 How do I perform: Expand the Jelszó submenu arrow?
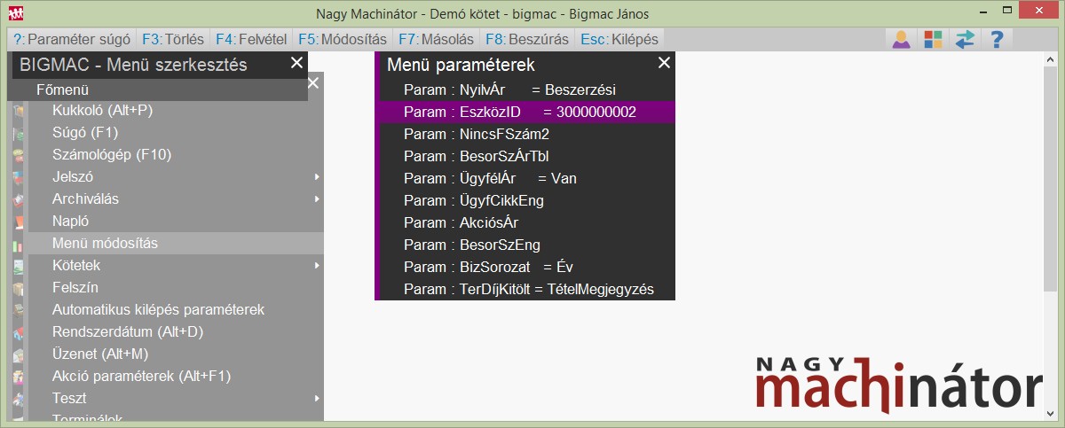point(317,177)
